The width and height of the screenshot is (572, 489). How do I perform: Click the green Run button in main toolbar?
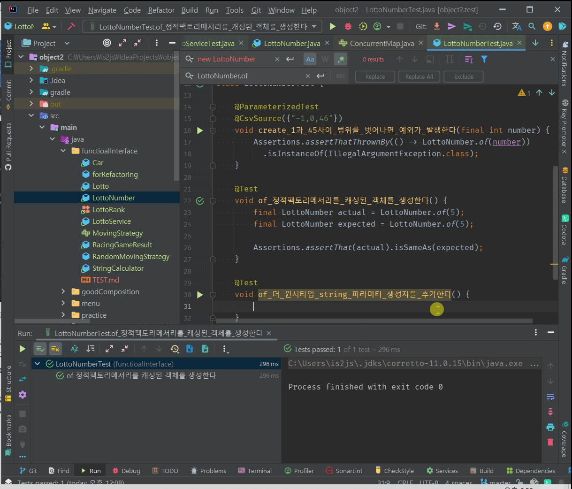(333, 27)
